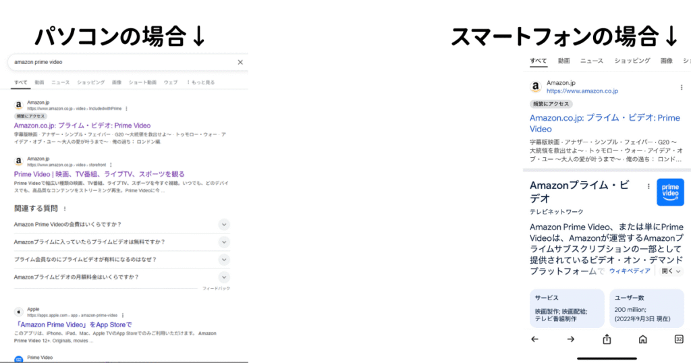
Task: Click the prime video logo thumbnail
Action: (x=670, y=192)
